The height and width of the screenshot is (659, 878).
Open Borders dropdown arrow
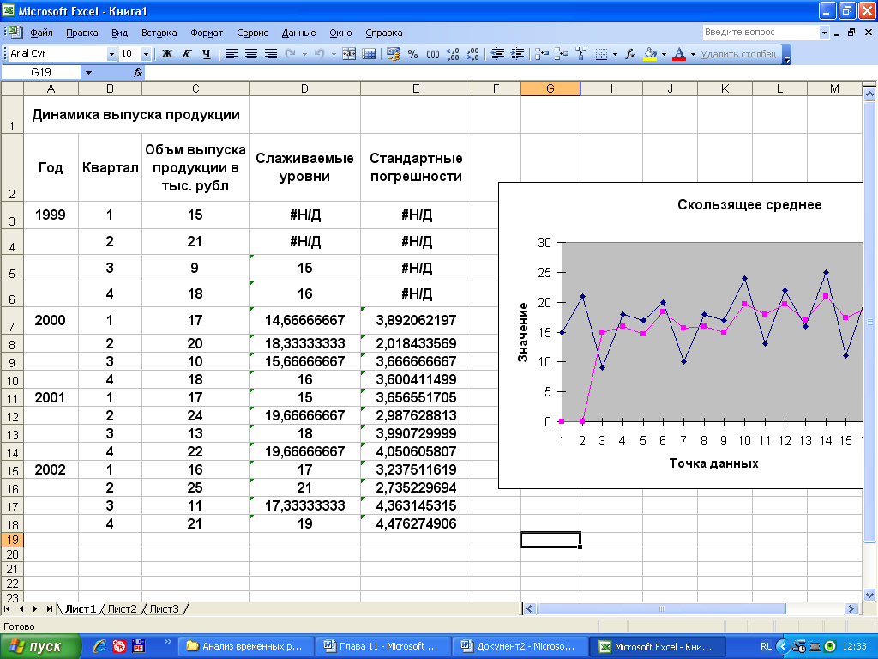[x=615, y=54]
